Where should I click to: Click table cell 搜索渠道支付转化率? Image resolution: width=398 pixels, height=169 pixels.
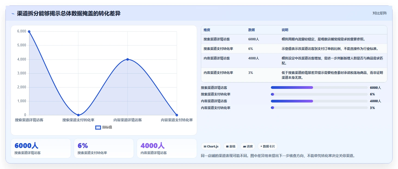click(x=218, y=49)
